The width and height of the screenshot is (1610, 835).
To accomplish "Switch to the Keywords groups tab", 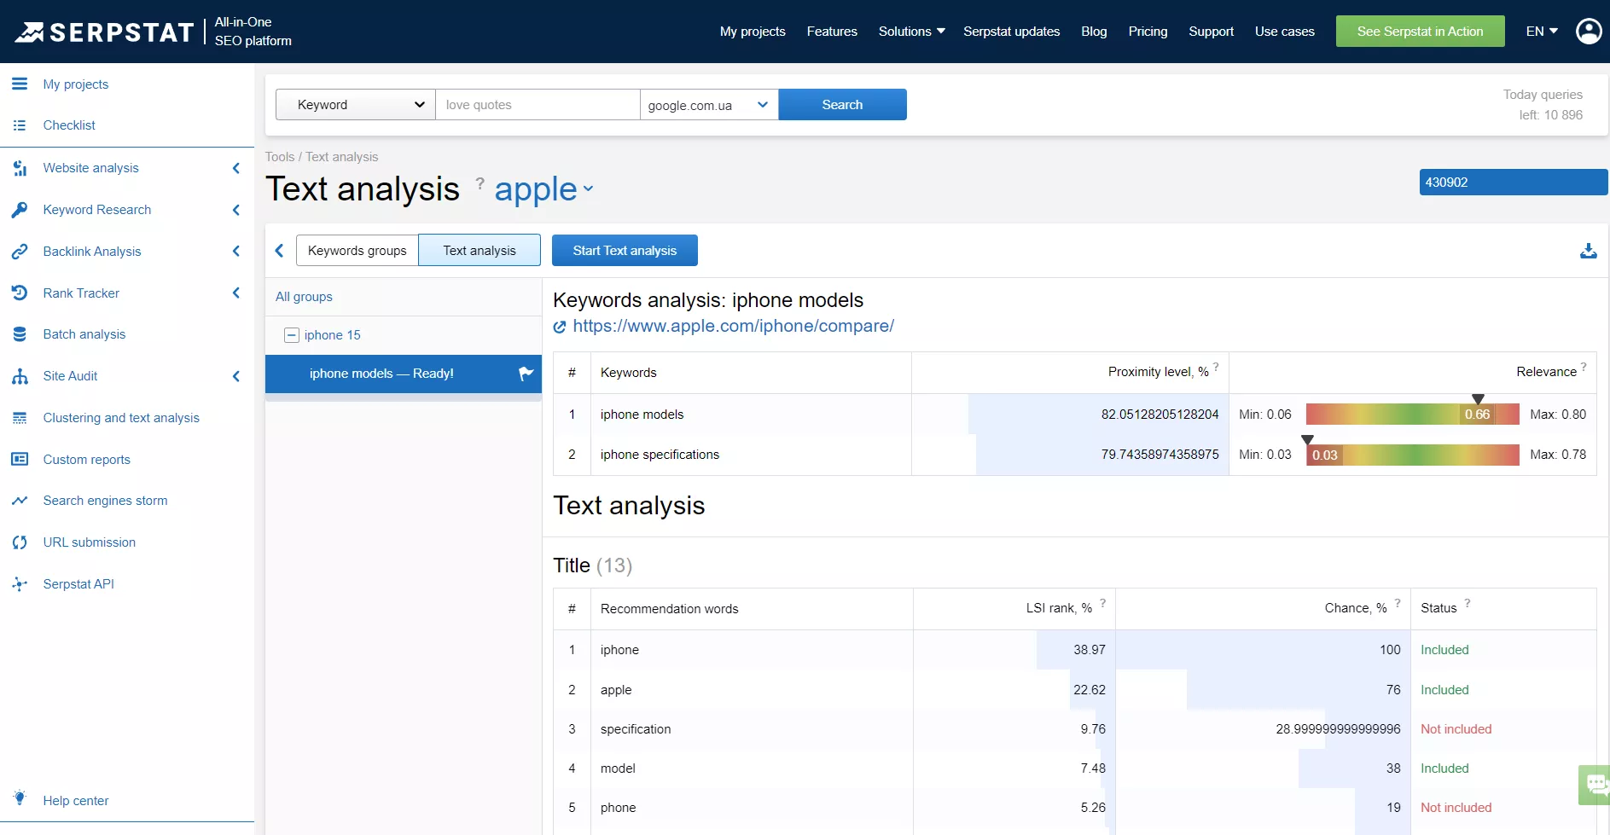I will [357, 251].
